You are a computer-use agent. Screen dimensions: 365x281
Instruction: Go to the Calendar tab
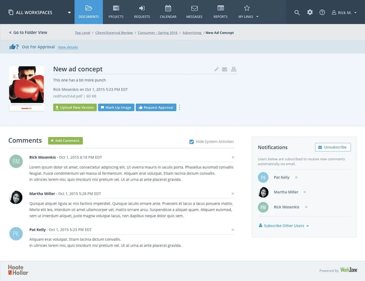point(168,12)
